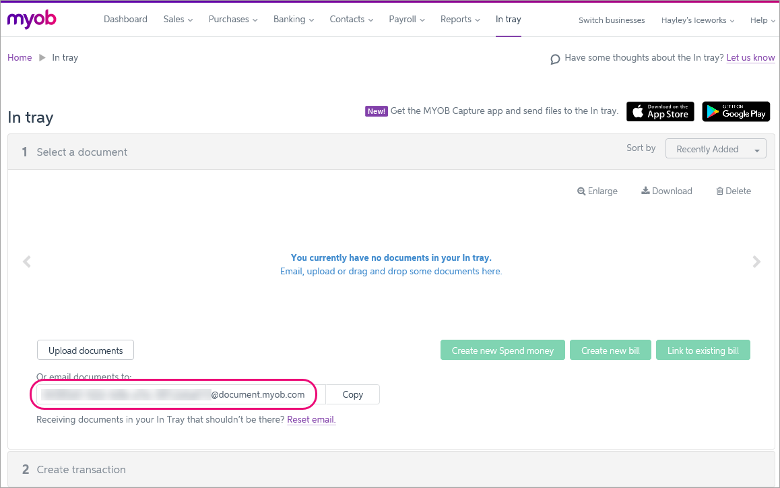Expand the Banking menu

pos(294,20)
